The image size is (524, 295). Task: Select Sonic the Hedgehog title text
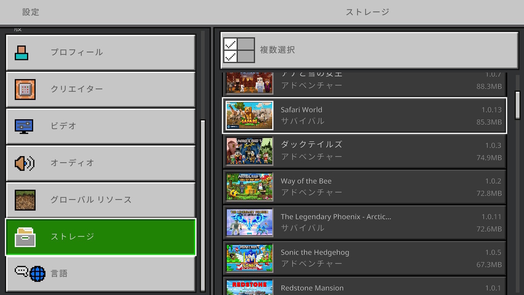tap(315, 252)
